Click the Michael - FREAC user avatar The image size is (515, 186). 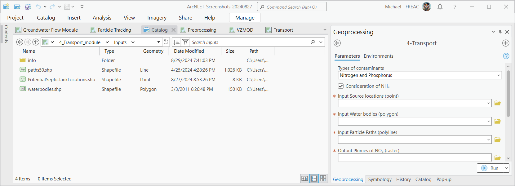pyautogui.click(x=427, y=7)
